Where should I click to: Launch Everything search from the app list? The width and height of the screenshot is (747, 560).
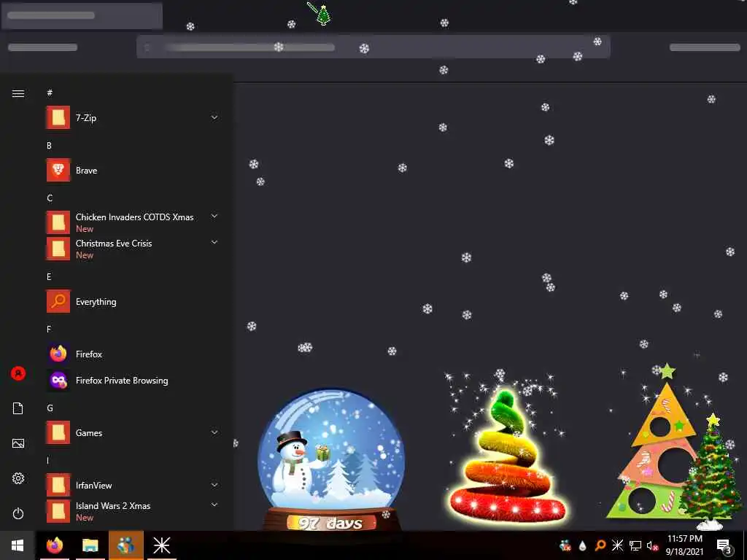133,301
